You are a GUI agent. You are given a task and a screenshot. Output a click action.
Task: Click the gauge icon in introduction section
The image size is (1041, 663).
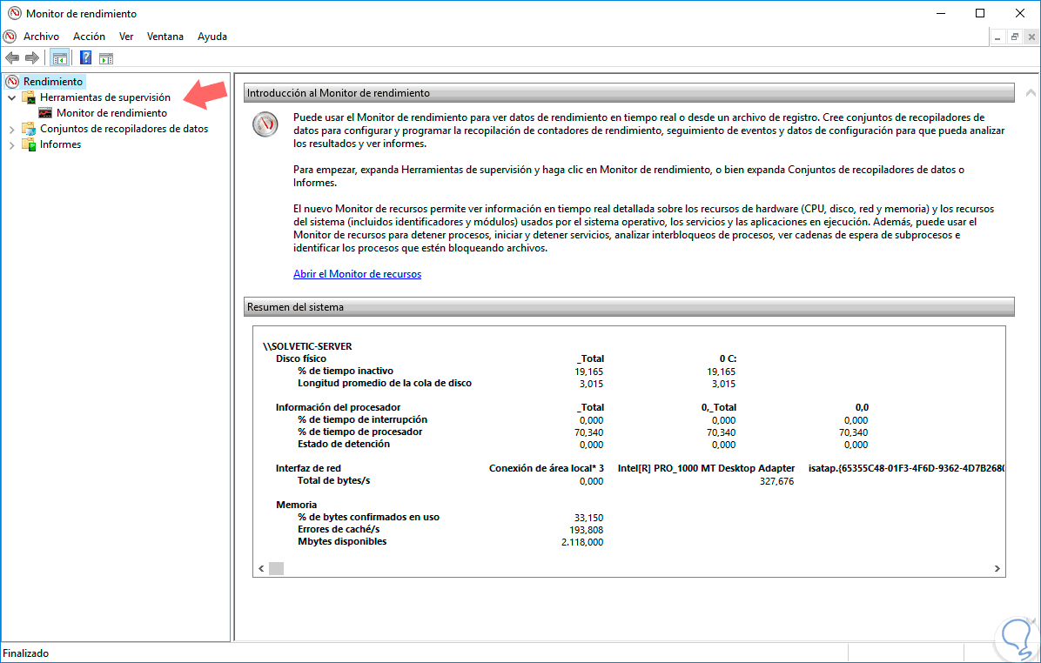coord(265,124)
